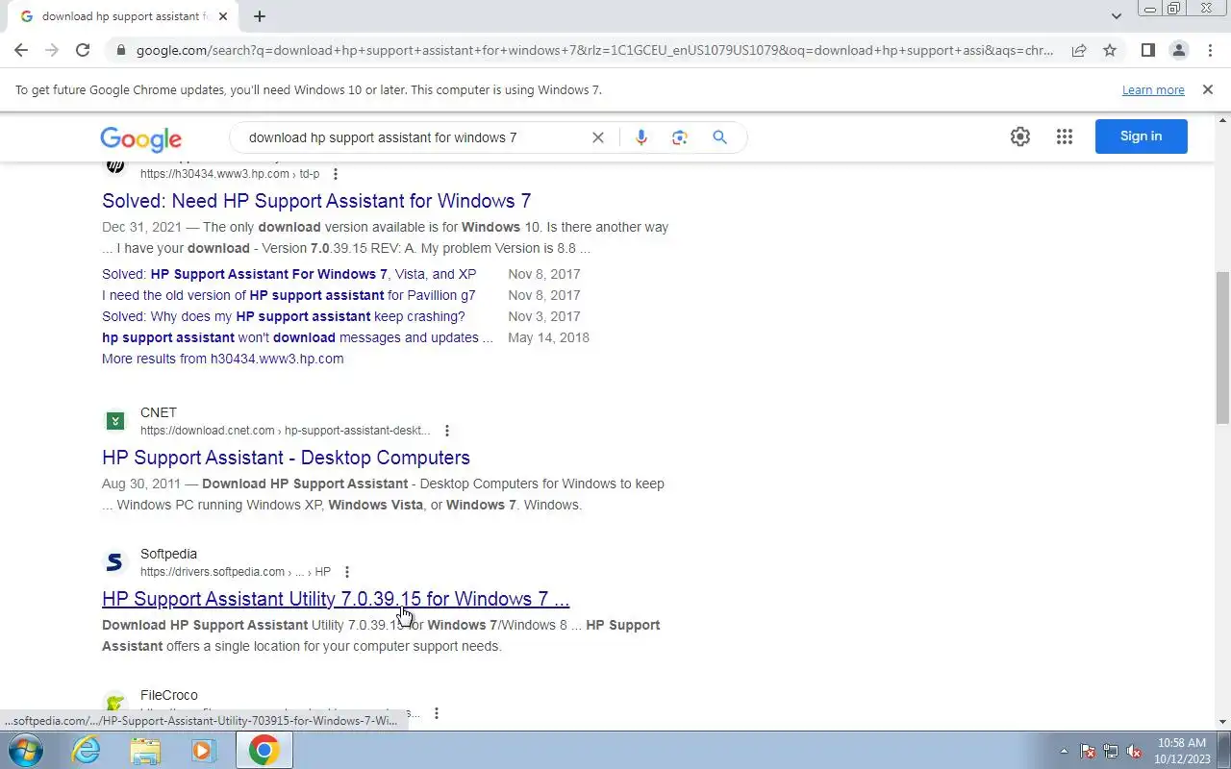Open won't download messages and updates link
1231x769 pixels.
click(x=297, y=337)
